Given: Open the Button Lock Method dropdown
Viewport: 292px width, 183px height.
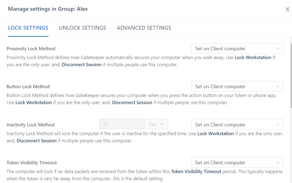Looking at the screenshot, I should (234, 87).
